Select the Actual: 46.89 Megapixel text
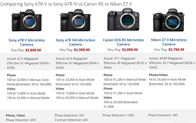Screen dimensions: 196x123 pos(166,58)
